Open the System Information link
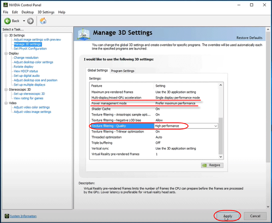 [x=23, y=216]
